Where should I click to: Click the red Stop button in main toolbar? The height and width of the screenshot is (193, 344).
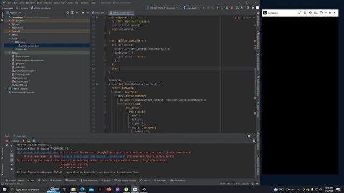point(232,8)
